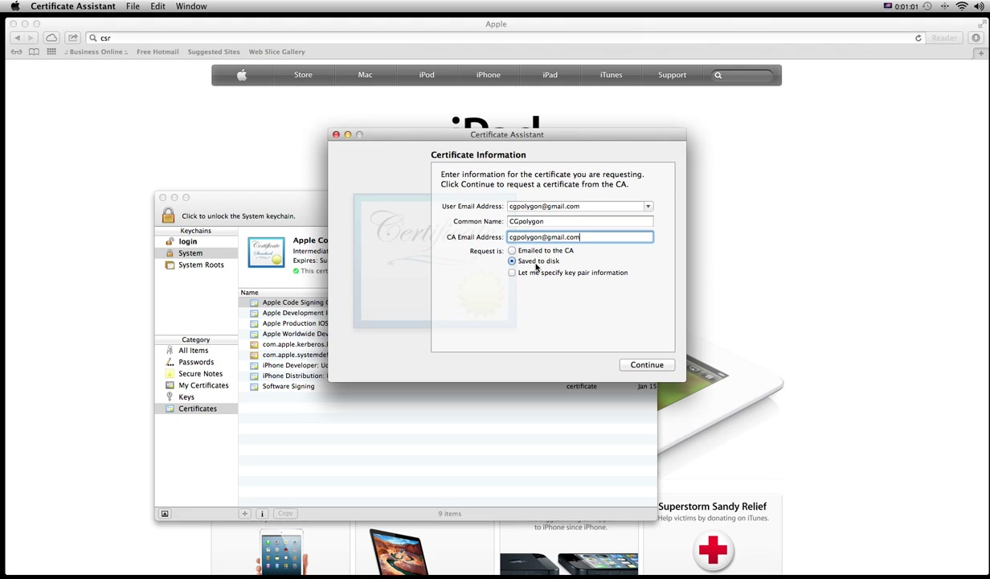Click the CA Email Address field
This screenshot has height=579, width=990.
click(579, 236)
